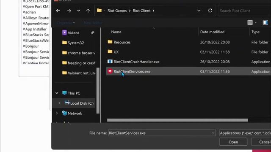The height and width of the screenshot is (152, 271).
Task: Click date 03/11/2022 11:36 of RiotClientServices
Action: [x=215, y=71]
